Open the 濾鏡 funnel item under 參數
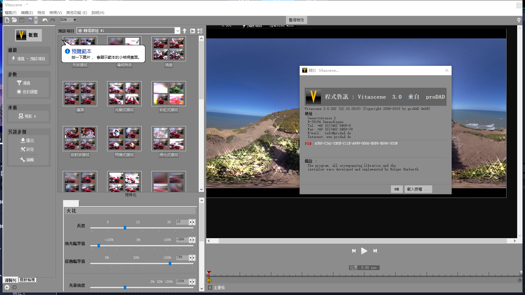 [x=24, y=83]
